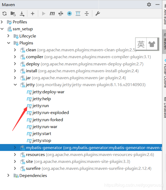Select the jetty:deploy-war goal
This screenshot has height=190, width=166.
(x=48, y=92)
